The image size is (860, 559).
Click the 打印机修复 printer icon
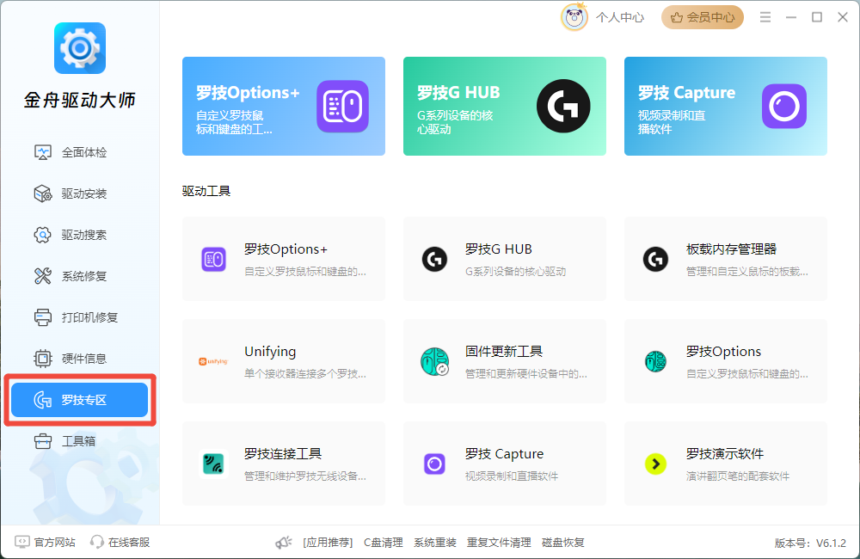(43, 317)
